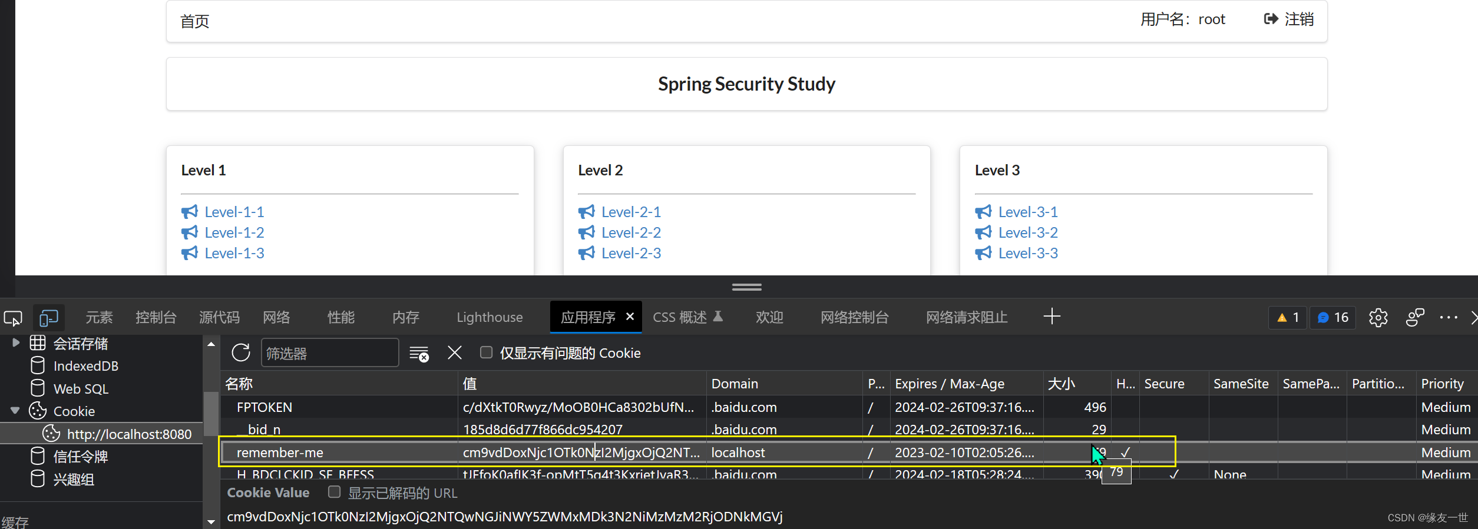
Task: Sort cookies by 大小 column header
Action: 1077,384
